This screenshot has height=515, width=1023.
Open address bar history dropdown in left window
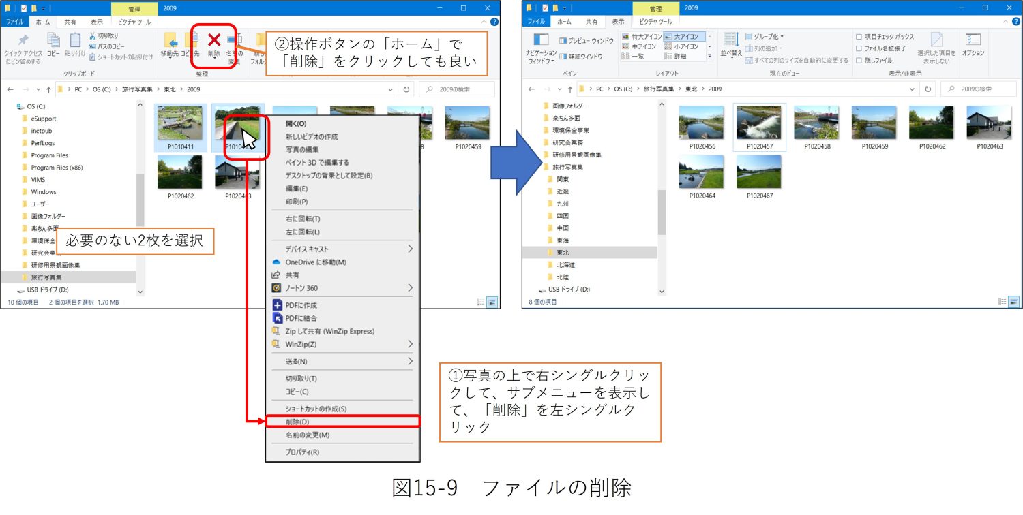[391, 89]
